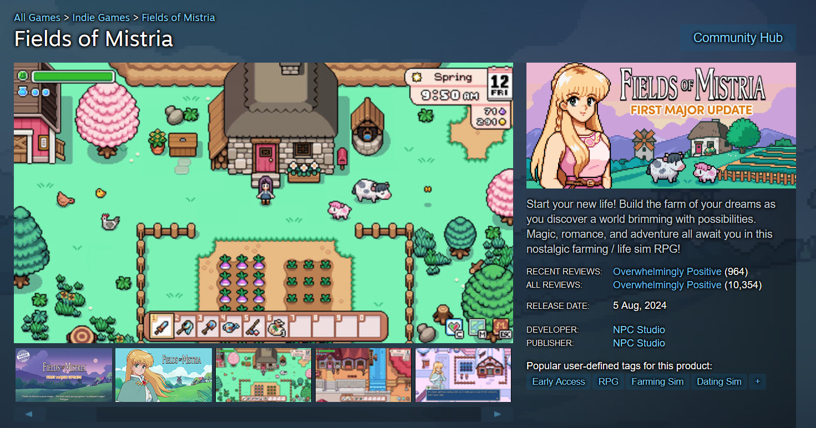Open the First Major Update trailer thumbnail
Screen dimensions: 816x428
click(x=64, y=375)
